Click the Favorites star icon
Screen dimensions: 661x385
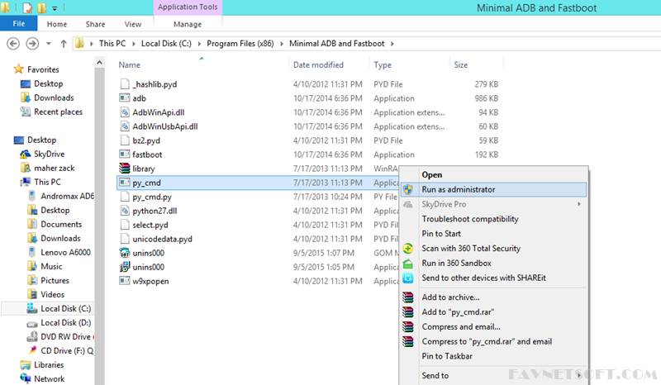[18, 69]
